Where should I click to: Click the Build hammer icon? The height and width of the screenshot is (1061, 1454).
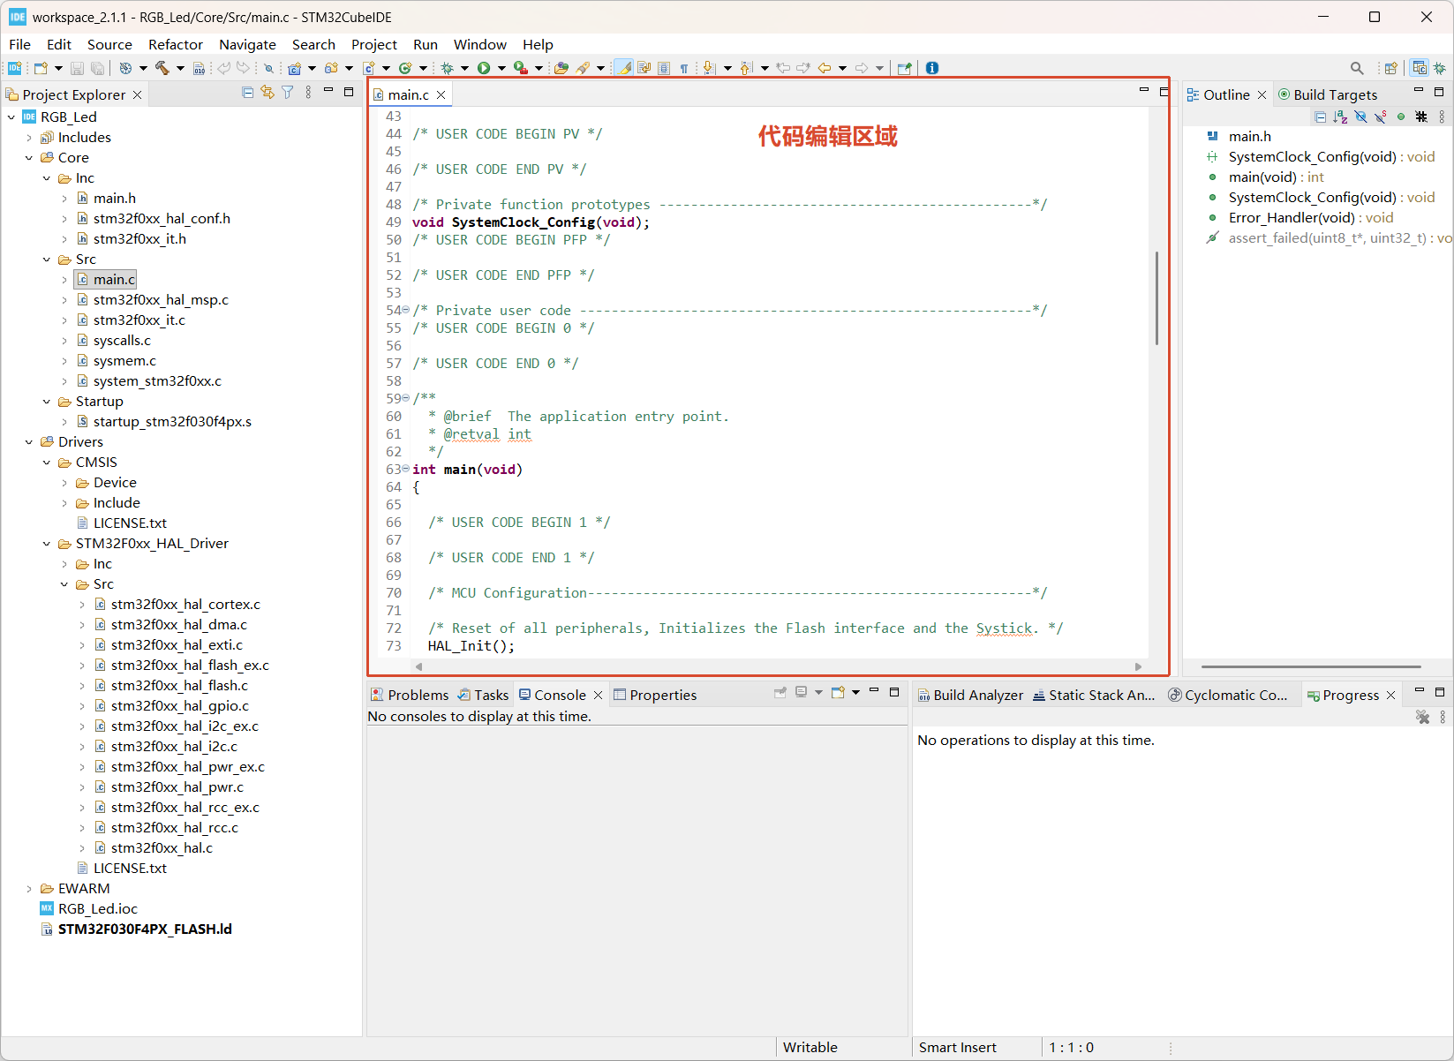point(162,68)
